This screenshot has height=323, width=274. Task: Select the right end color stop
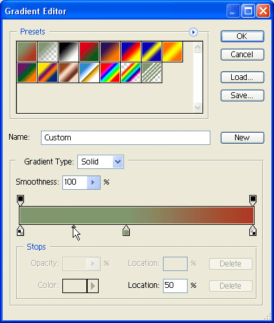coord(253,231)
